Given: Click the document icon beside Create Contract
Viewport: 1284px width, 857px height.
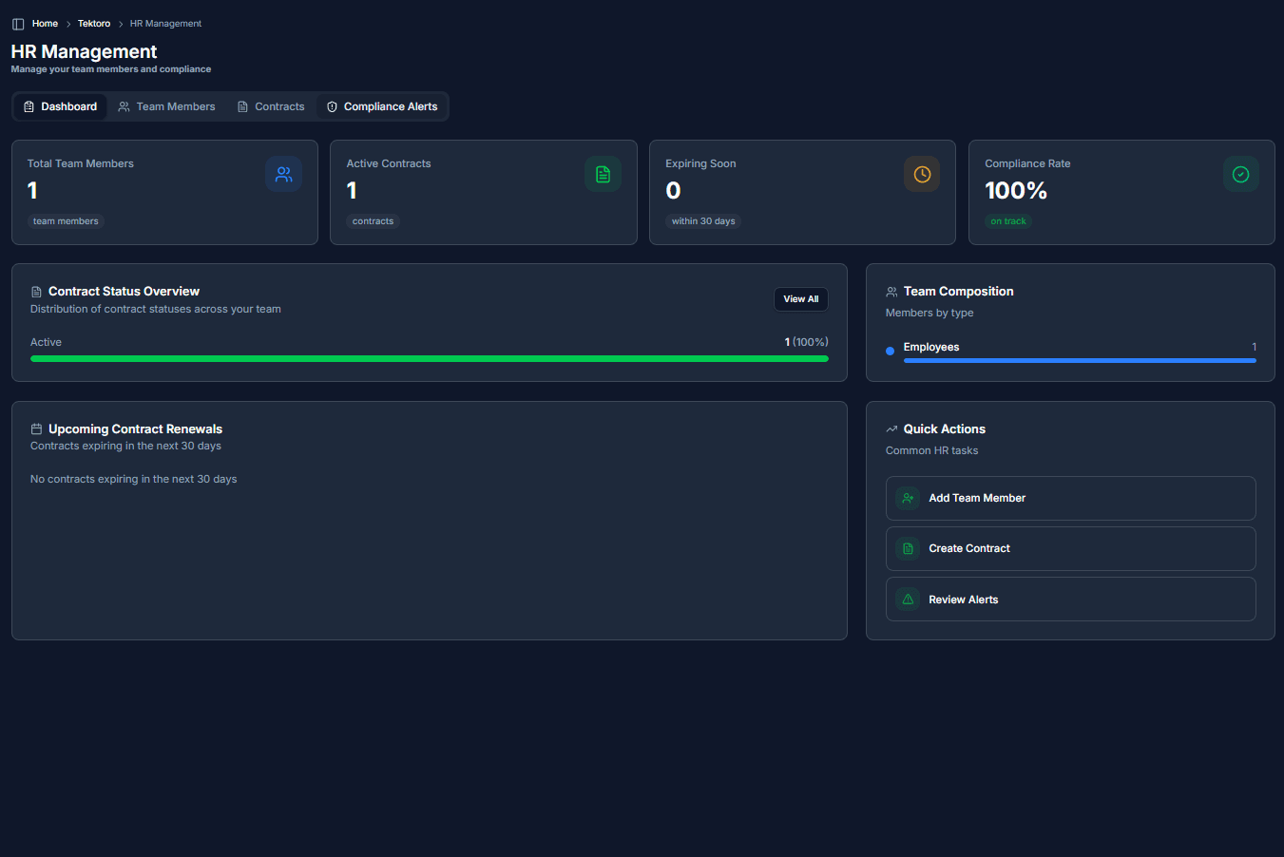Looking at the screenshot, I should pos(908,549).
